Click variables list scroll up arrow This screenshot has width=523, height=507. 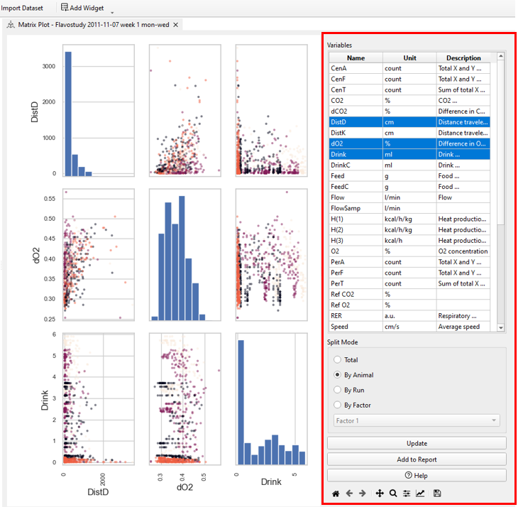pos(501,56)
